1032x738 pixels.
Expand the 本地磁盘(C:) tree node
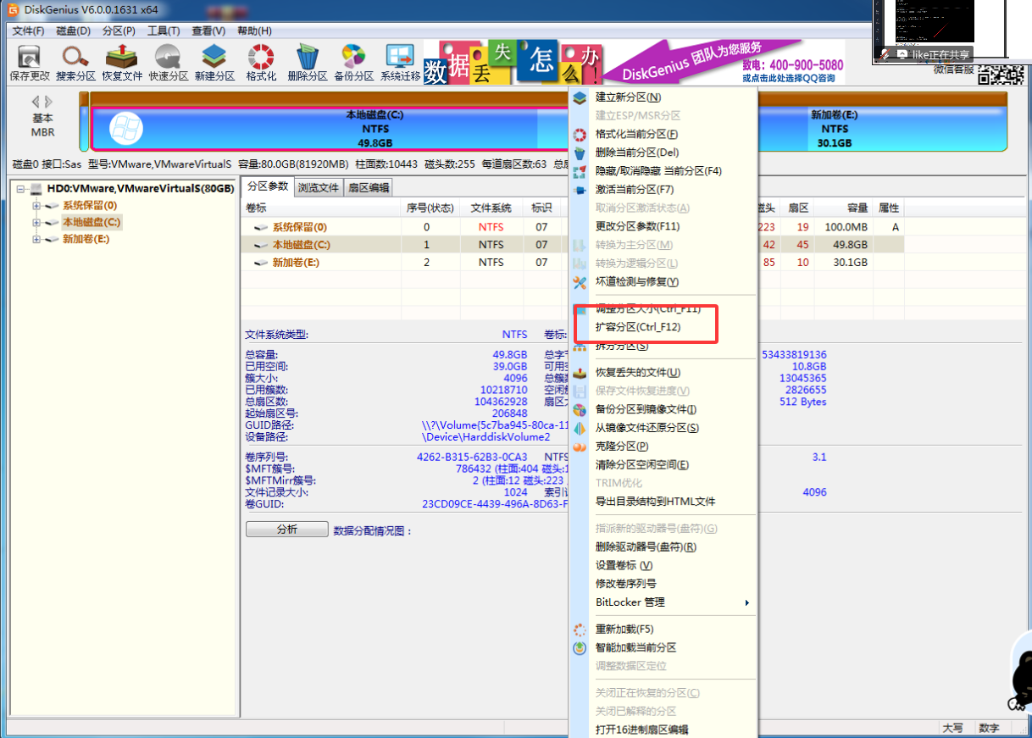point(36,223)
